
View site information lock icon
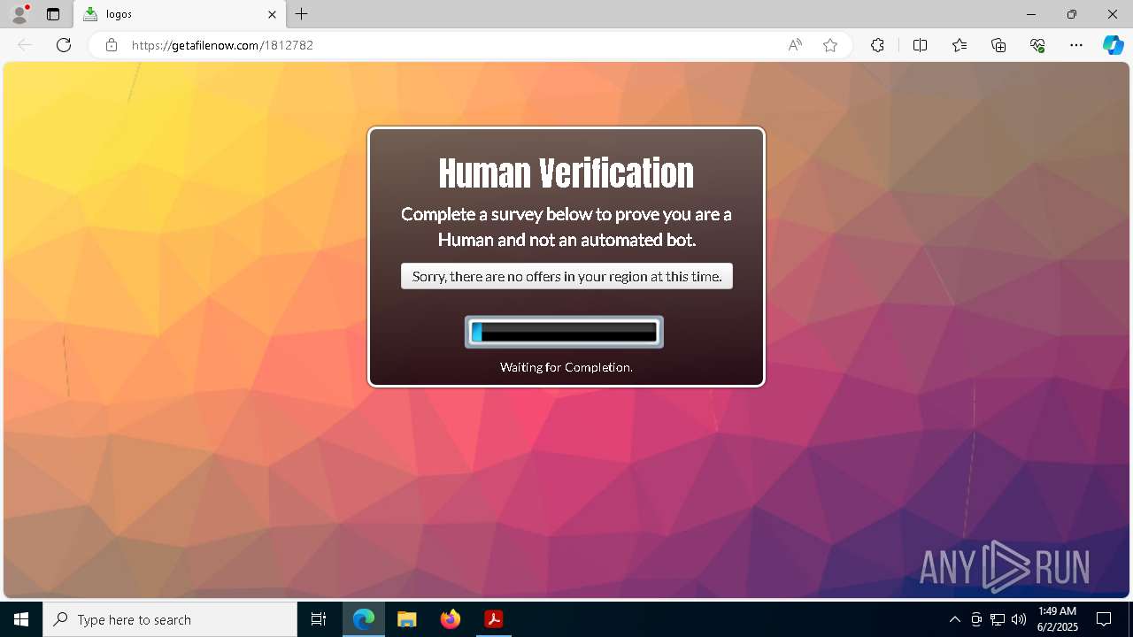tap(112, 45)
